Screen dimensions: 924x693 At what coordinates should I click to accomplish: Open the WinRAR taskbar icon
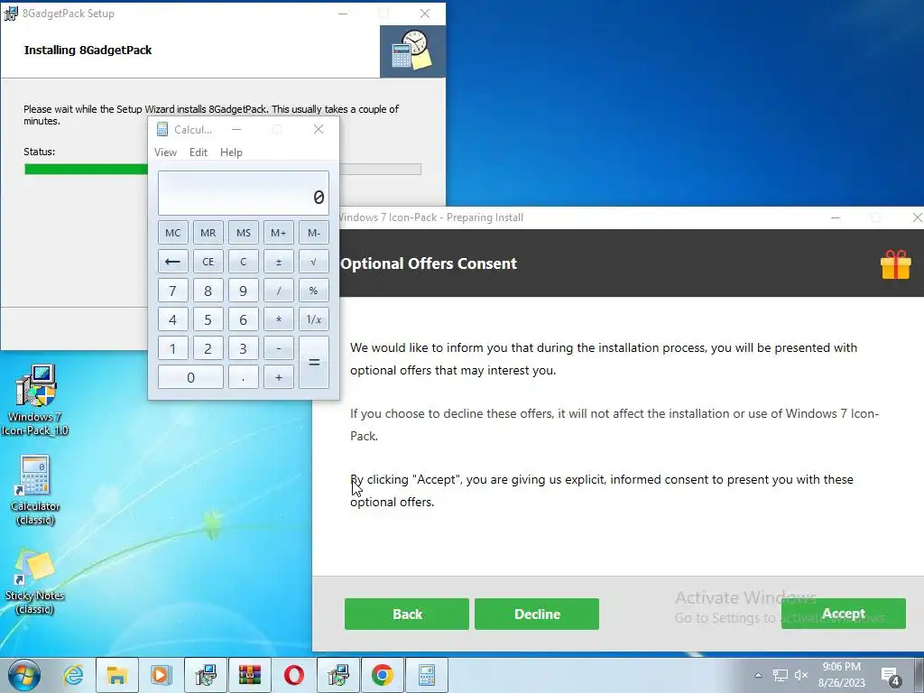click(x=250, y=675)
